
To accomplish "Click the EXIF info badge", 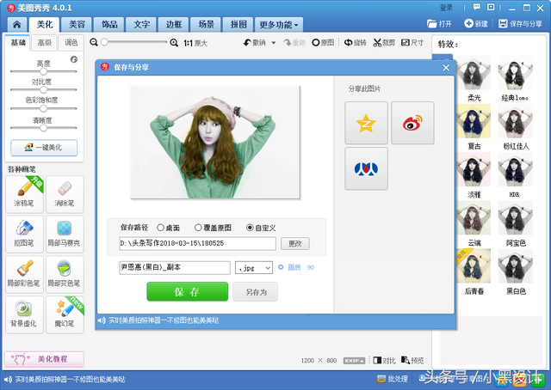I will [354, 361].
